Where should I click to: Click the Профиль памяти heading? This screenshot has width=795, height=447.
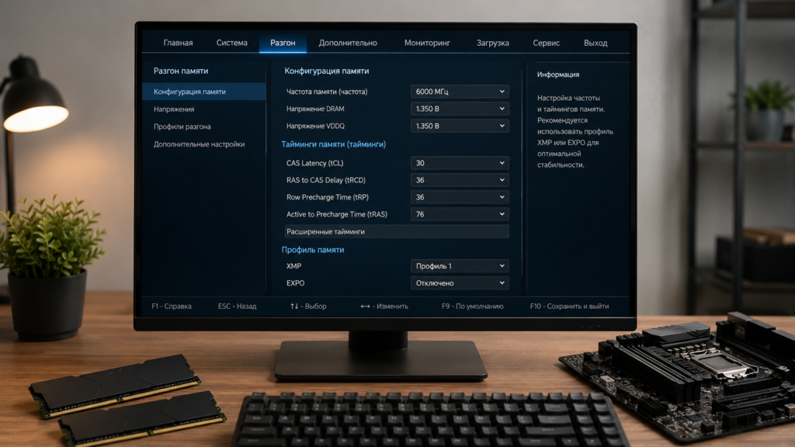point(312,250)
